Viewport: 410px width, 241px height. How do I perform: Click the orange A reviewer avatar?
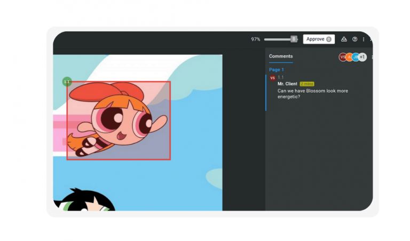(x=349, y=57)
